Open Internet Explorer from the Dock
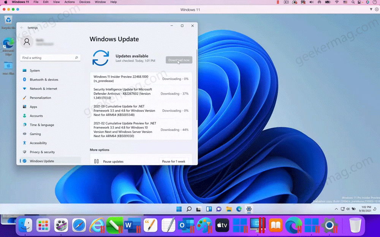 [97, 225]
